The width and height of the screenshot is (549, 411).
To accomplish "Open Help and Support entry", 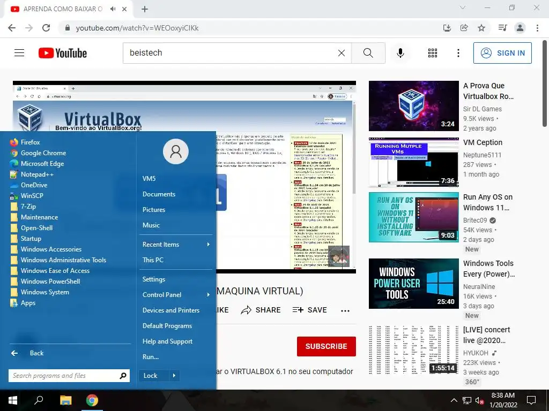I will 167,341.
